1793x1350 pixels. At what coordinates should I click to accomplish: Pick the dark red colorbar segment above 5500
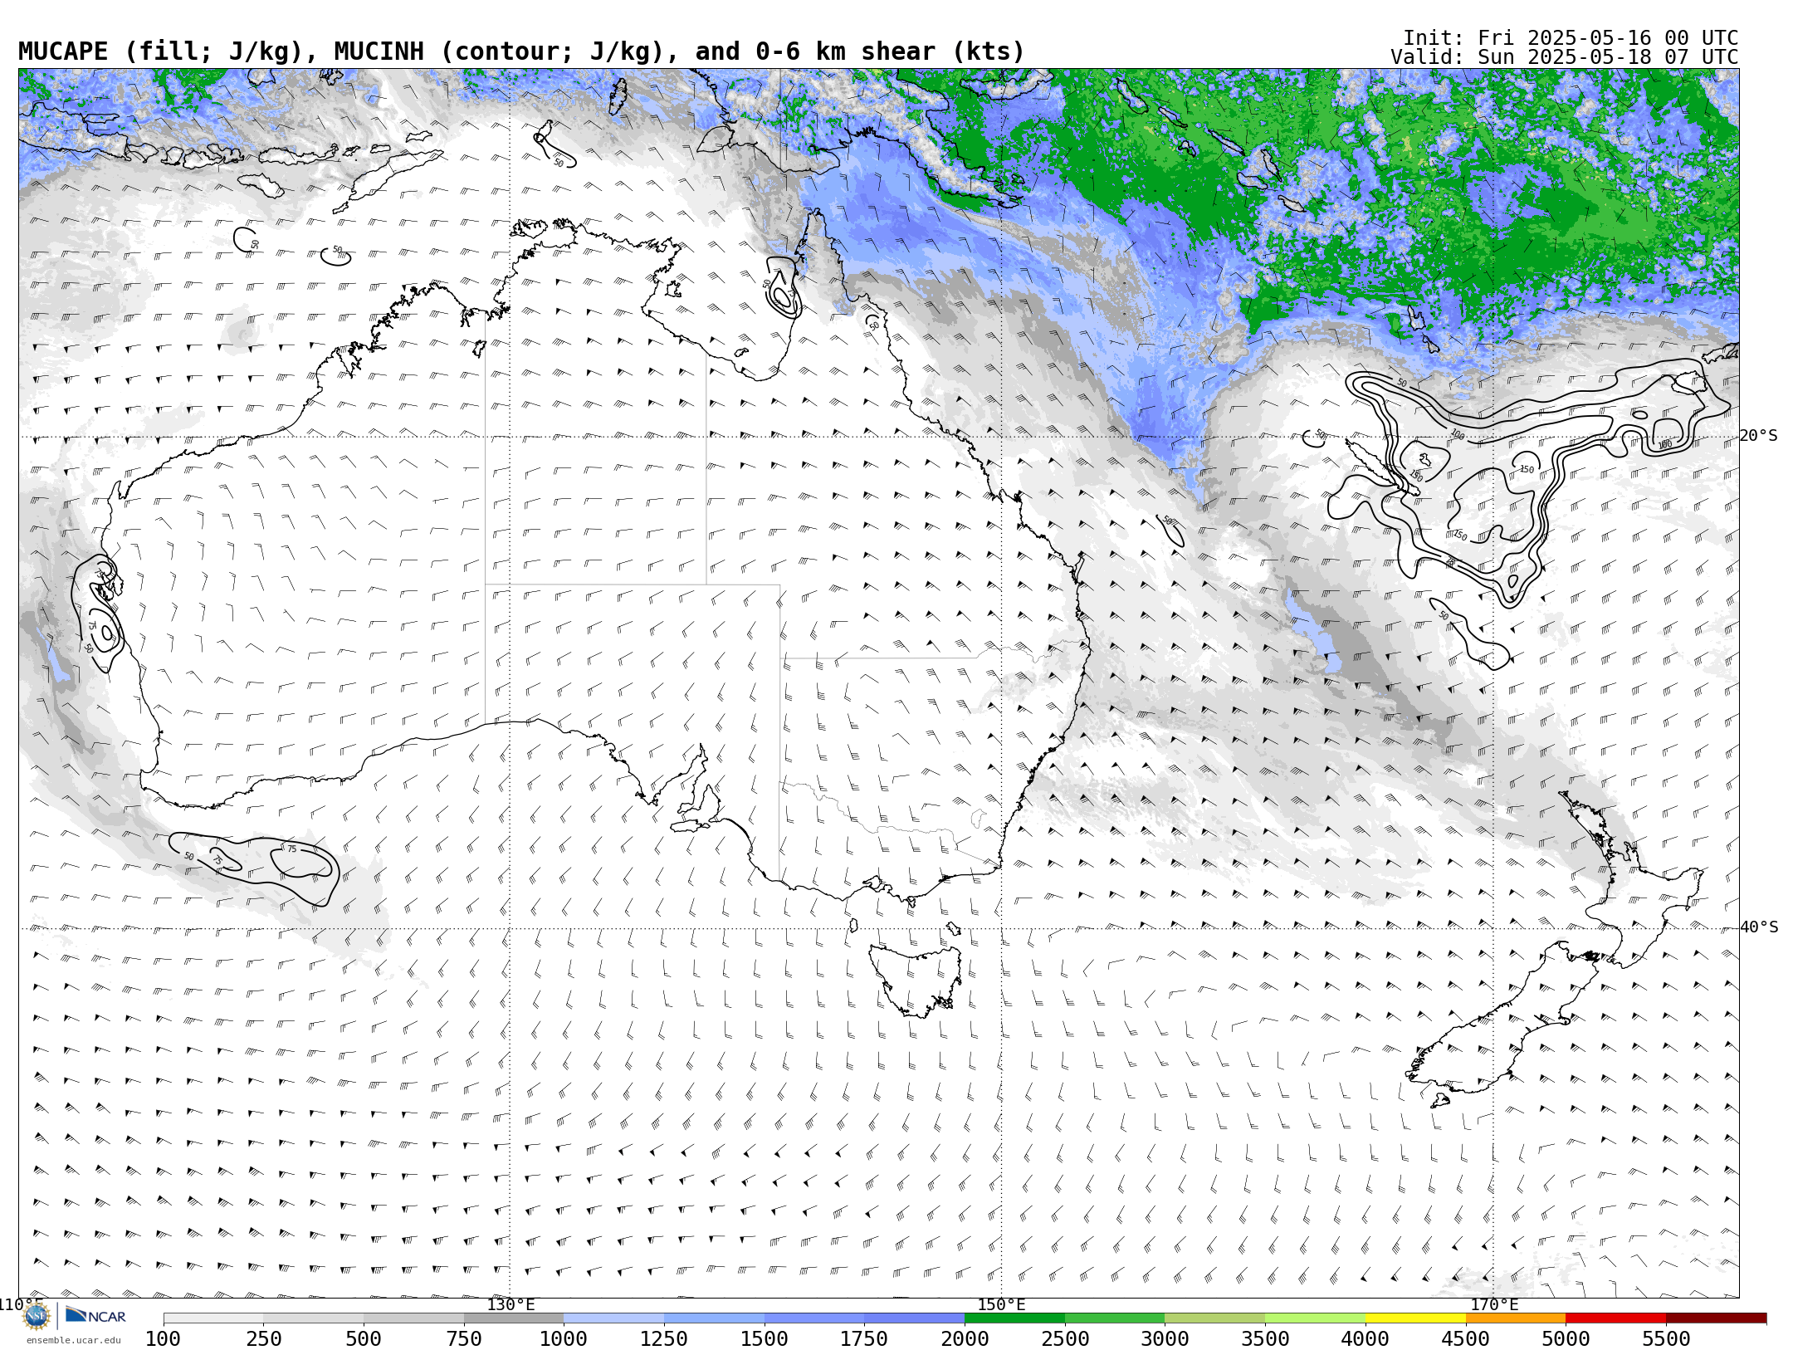click(x=1716, y=1318)
